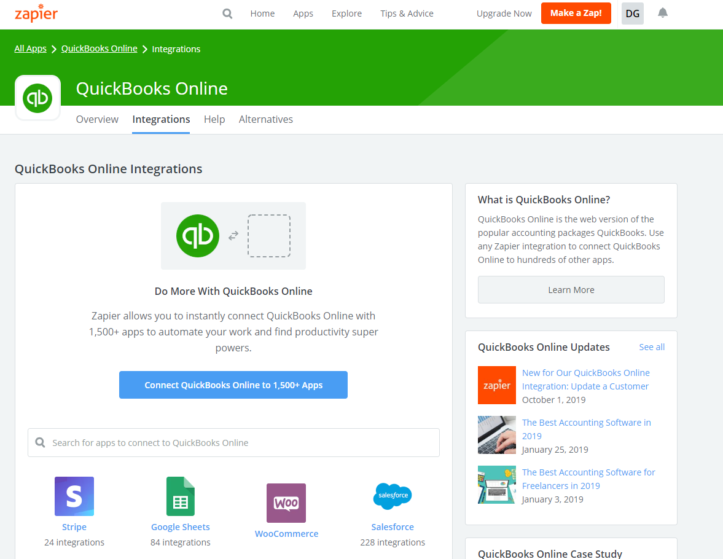This screenshot has height=559, width=723.
Task: Open the WooCommerce name link
Action: (x=286, y=534)
